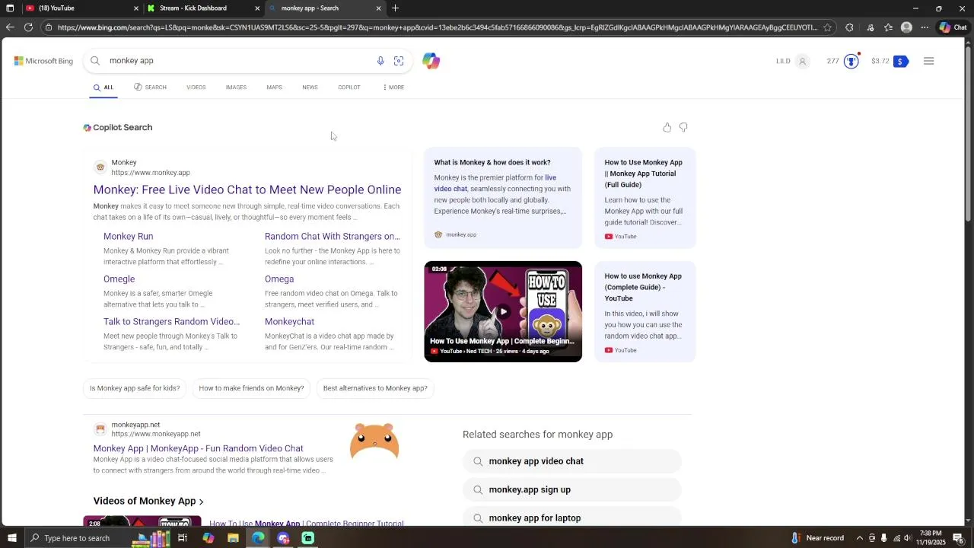This screenshot has width=974, height=548.
Task: Search related 'monkey.app sign up'
Action: pyautogui.click(x=572, y=489)
